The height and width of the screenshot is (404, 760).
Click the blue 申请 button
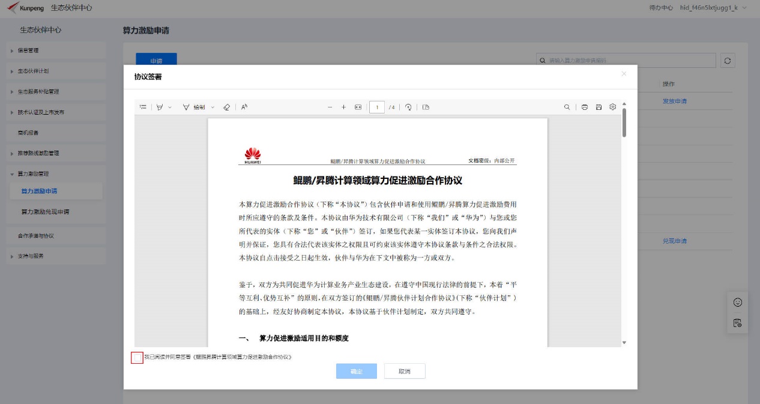(x=156, y=61)
